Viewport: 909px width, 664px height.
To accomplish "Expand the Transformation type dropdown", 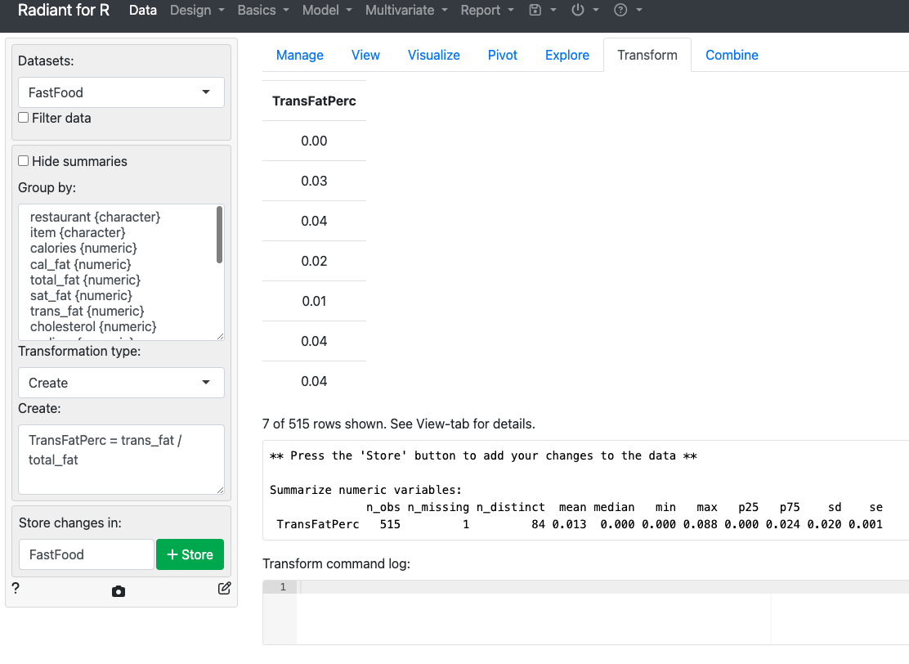I will (121, 383).
